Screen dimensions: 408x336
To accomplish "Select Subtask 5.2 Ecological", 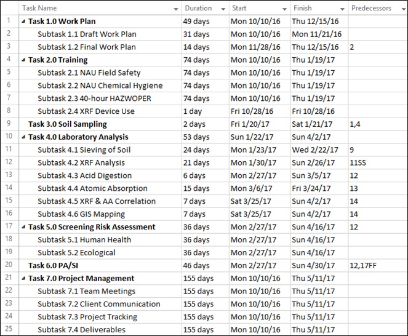I will coord(76,253).
